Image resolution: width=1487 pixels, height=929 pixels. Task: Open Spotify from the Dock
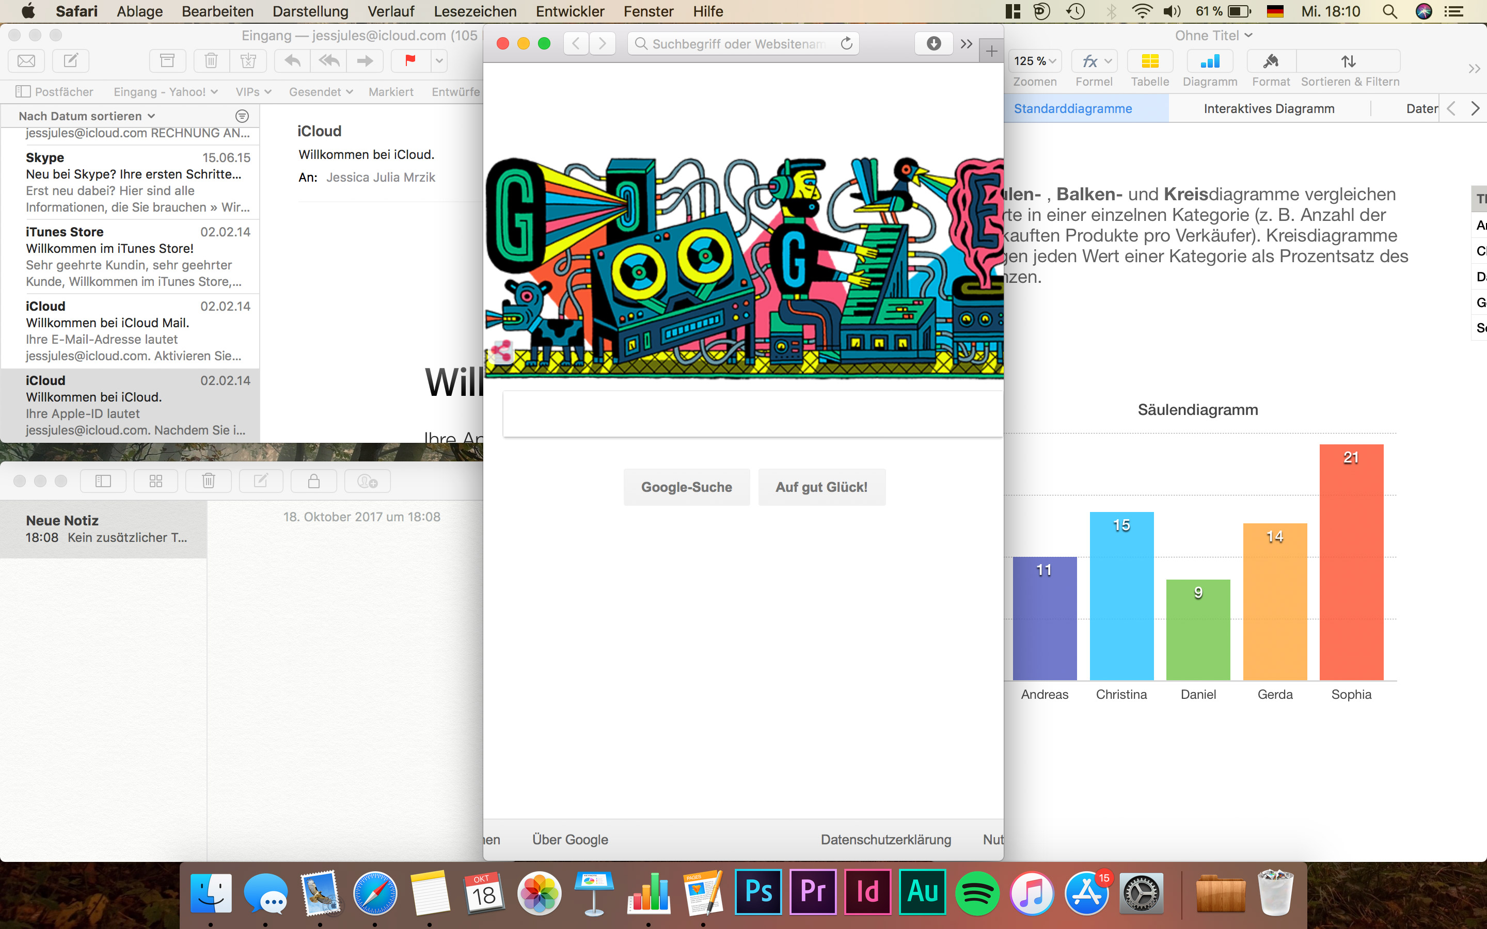pos(976,893)
